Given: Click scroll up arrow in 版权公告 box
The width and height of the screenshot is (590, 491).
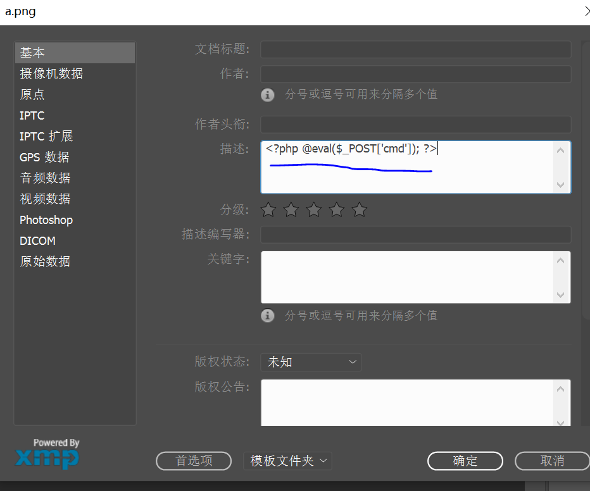Looking at the screenshot, I should pos(561,388).
